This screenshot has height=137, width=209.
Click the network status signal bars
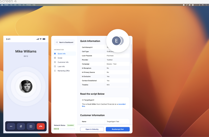(x=56, y=129)
